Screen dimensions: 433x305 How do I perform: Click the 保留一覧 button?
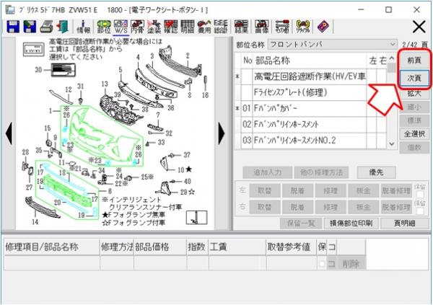click(x=301, y=223)
